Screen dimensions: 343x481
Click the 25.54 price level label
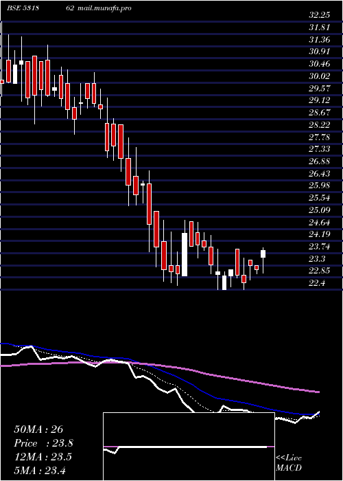click(x=320, y=198)
